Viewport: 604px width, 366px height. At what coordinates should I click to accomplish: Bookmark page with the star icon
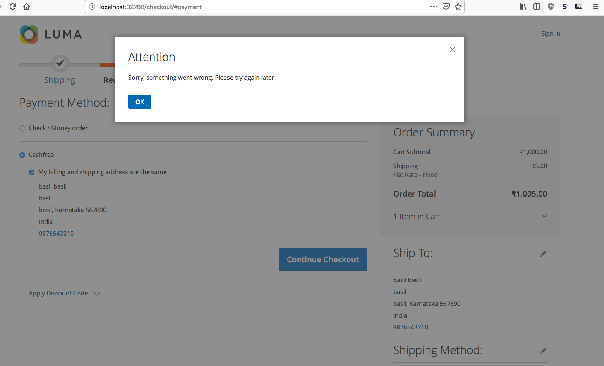[458, 7]
